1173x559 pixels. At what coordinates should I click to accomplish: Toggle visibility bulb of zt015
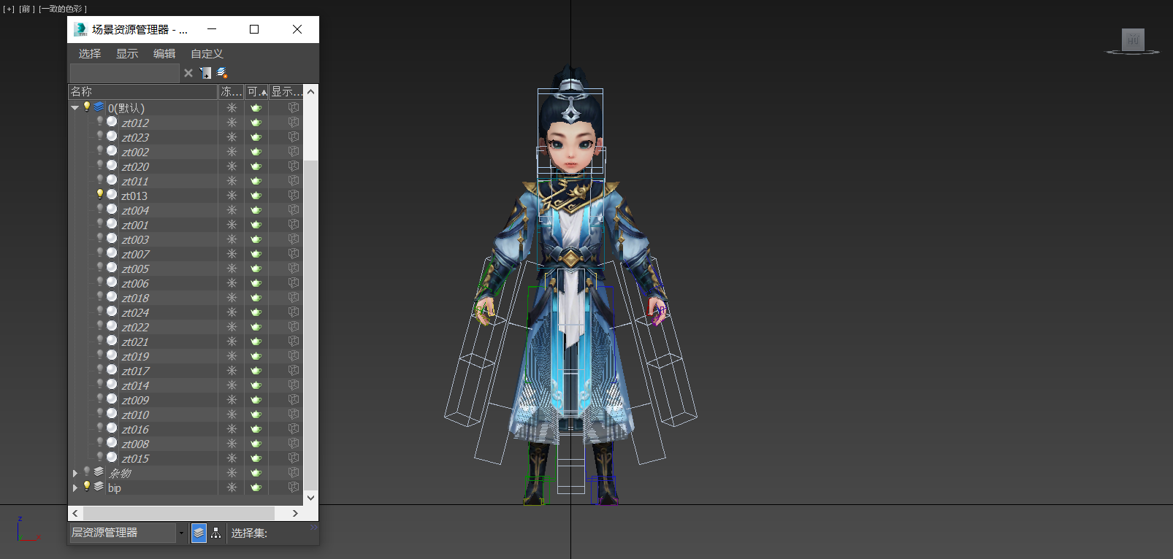click(x=100, y=458)
